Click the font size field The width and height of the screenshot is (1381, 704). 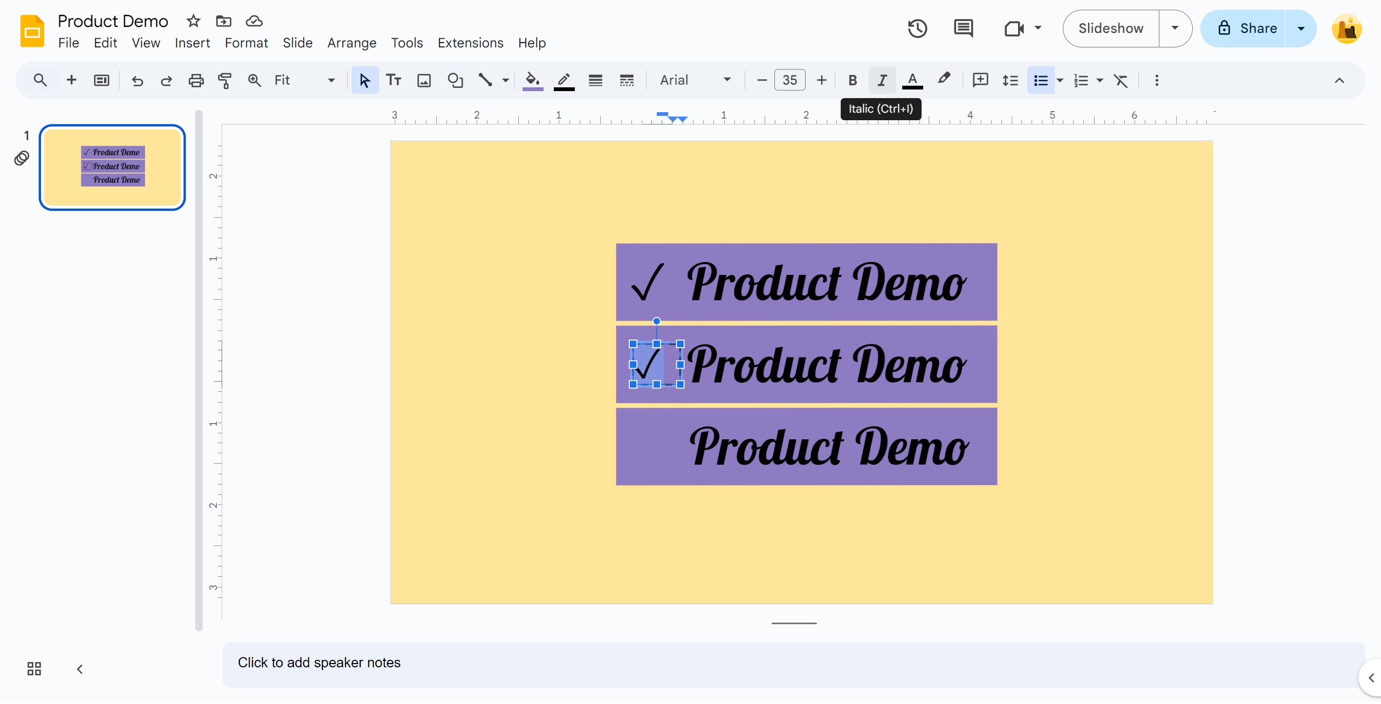(789, 80)
